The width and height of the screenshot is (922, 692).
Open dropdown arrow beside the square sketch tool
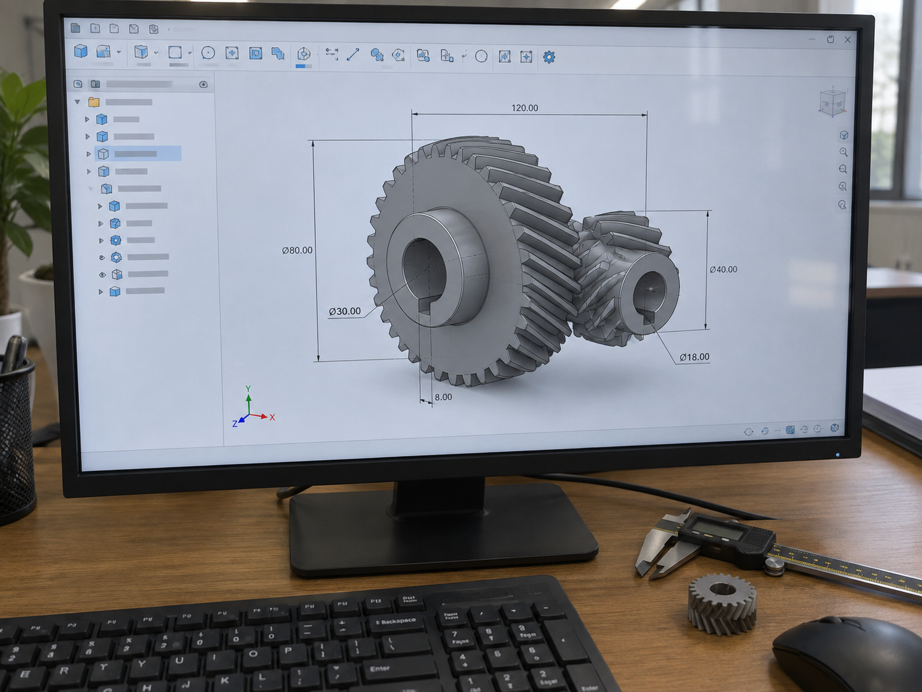(189, 54)
